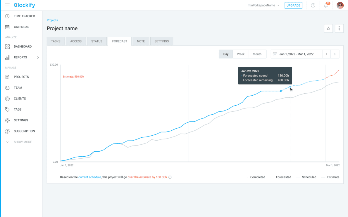This screenshot has height=217, width=348.
Task: Open the myWorkspaceName workspace dropdown
Action: tap(263, 5)
